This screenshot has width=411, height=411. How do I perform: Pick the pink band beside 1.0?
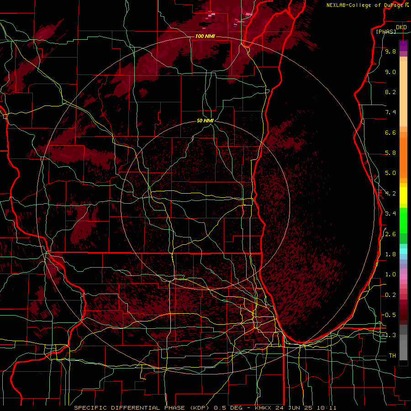click(403, 277)
